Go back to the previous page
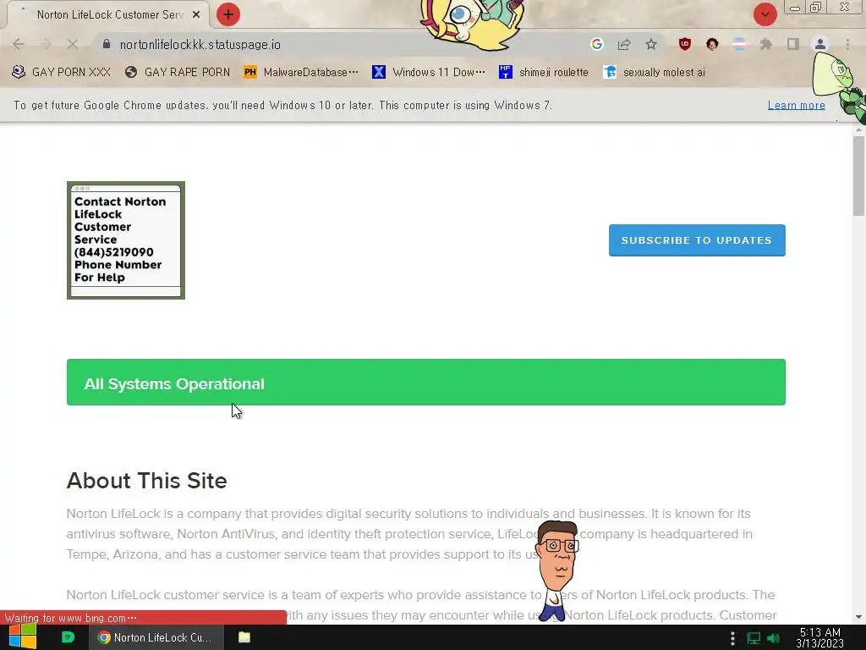Viewport: 866px width, 650px height. click(19, 44)
